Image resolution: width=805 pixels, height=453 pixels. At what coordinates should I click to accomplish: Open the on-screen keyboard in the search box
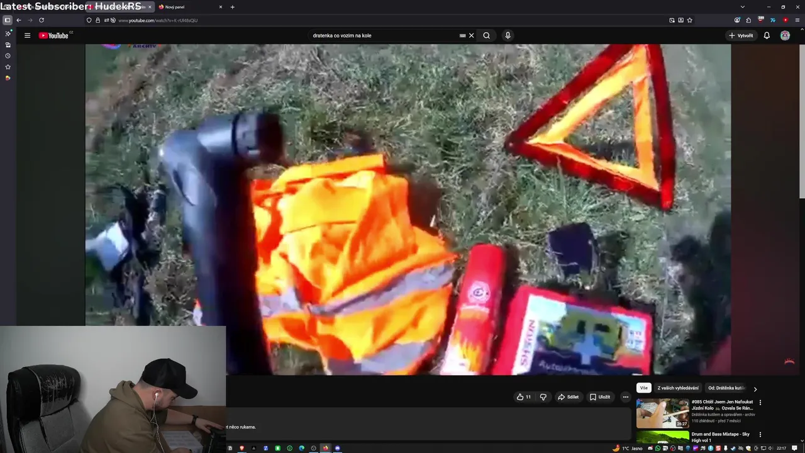[x=462, y=35]
